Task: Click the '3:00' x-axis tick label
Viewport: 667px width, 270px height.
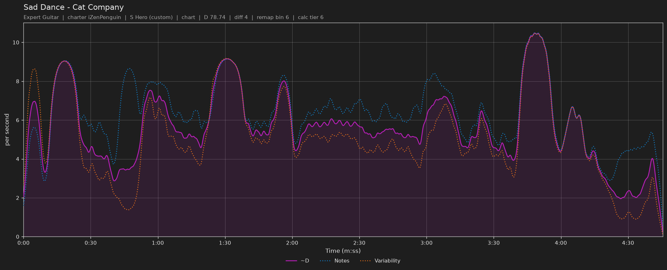Action: coord(426,243)
